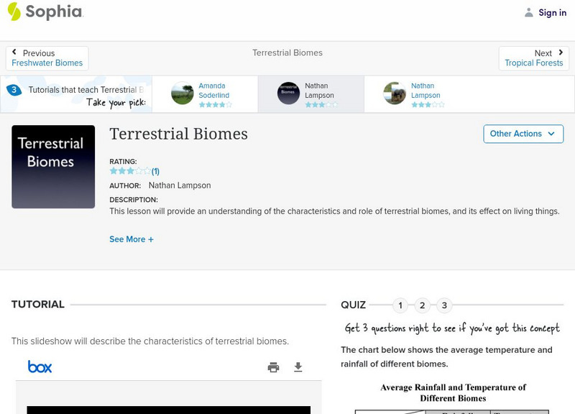Image resolution: width=575 pixels, height=414 pixels.
Task: Open Amanda Soderlind's tutorial
Action: tap(205, 94)
